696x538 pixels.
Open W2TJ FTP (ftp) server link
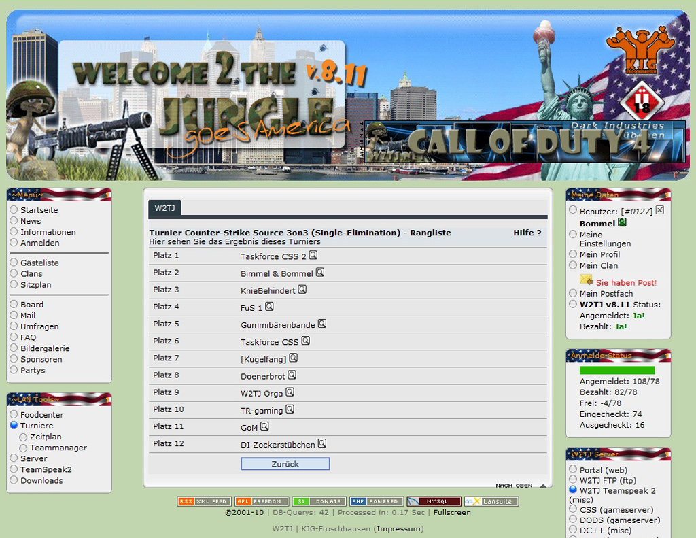coord(608,480)
